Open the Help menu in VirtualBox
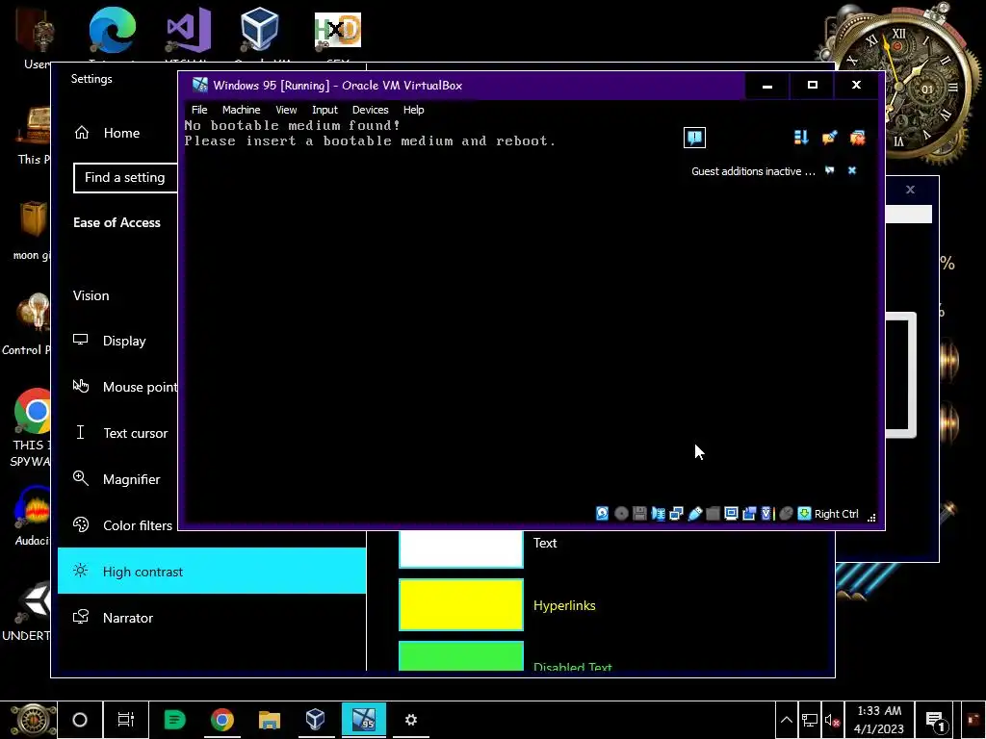This screenshot has width=986, height=739. tap(413, 110)
